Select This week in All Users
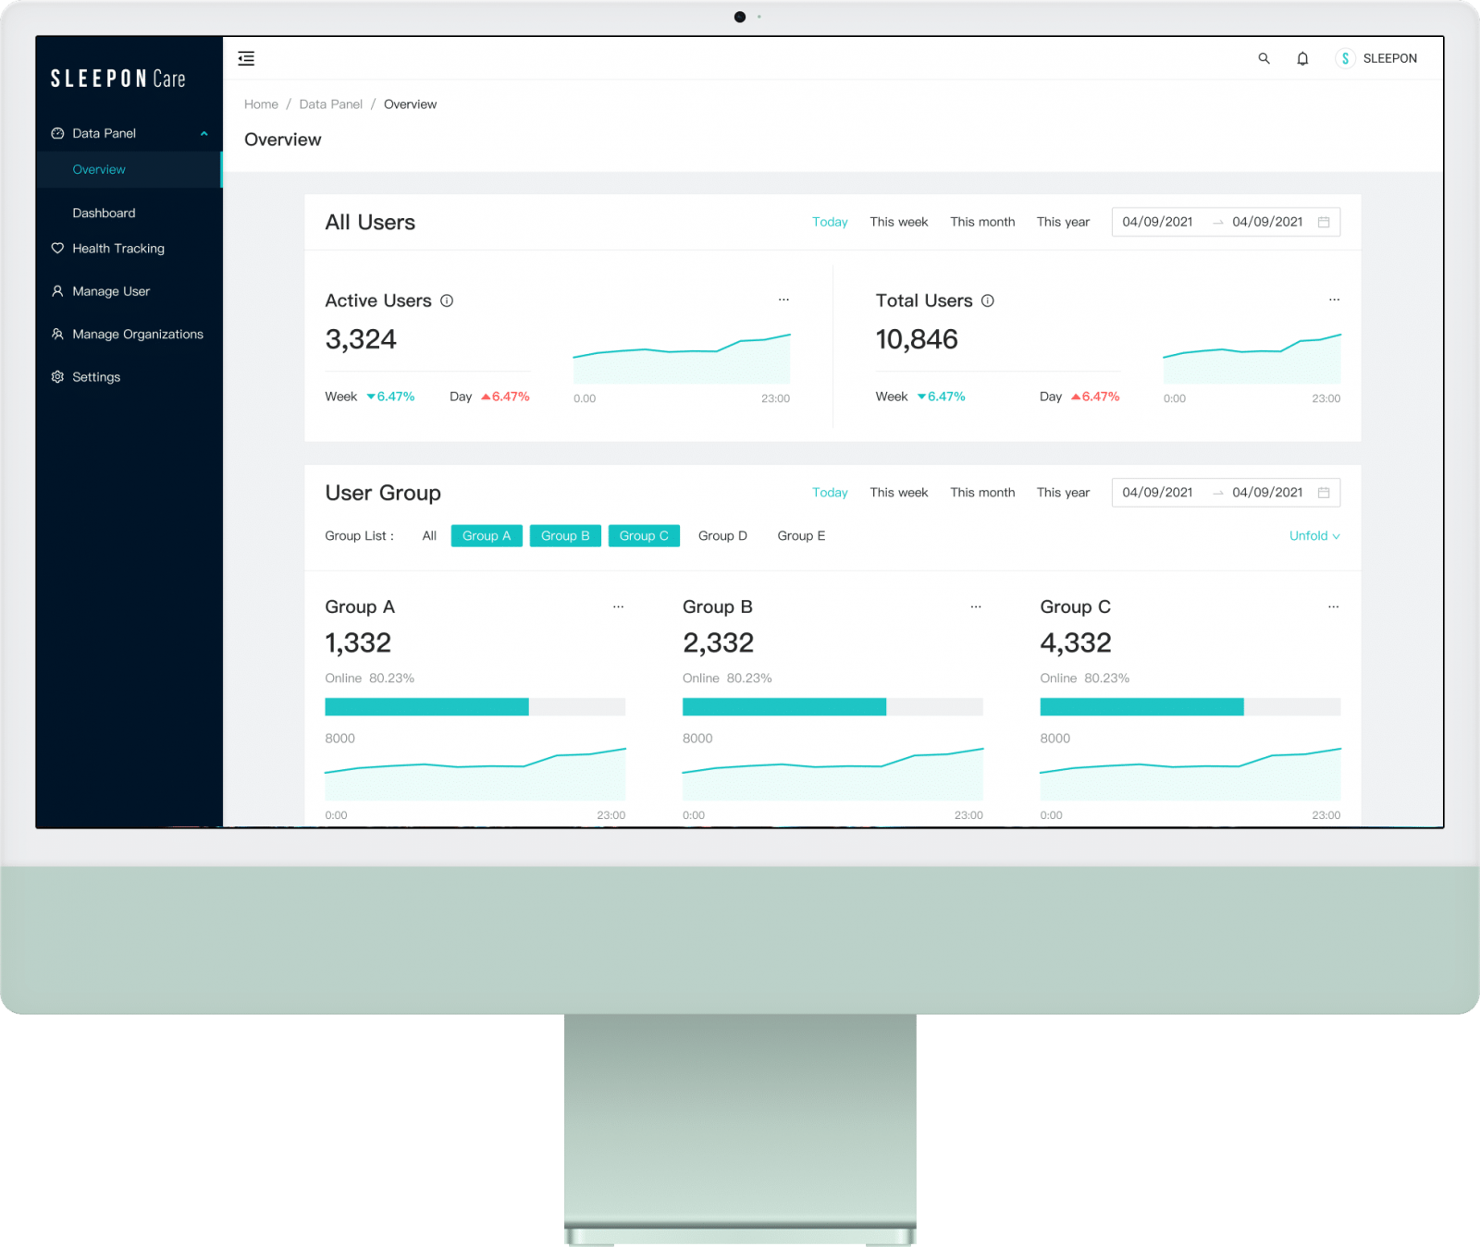This screenshot has height=1247, width=1480. (898, 222)
